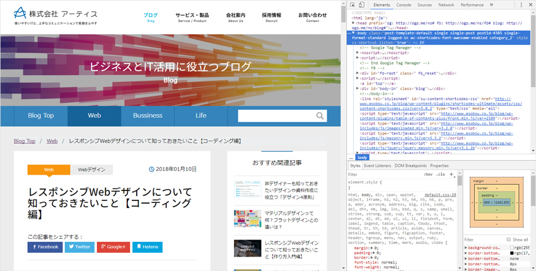Click the Artis company logo
Screen dimensions: 536x271
click(x=55, y=16)
